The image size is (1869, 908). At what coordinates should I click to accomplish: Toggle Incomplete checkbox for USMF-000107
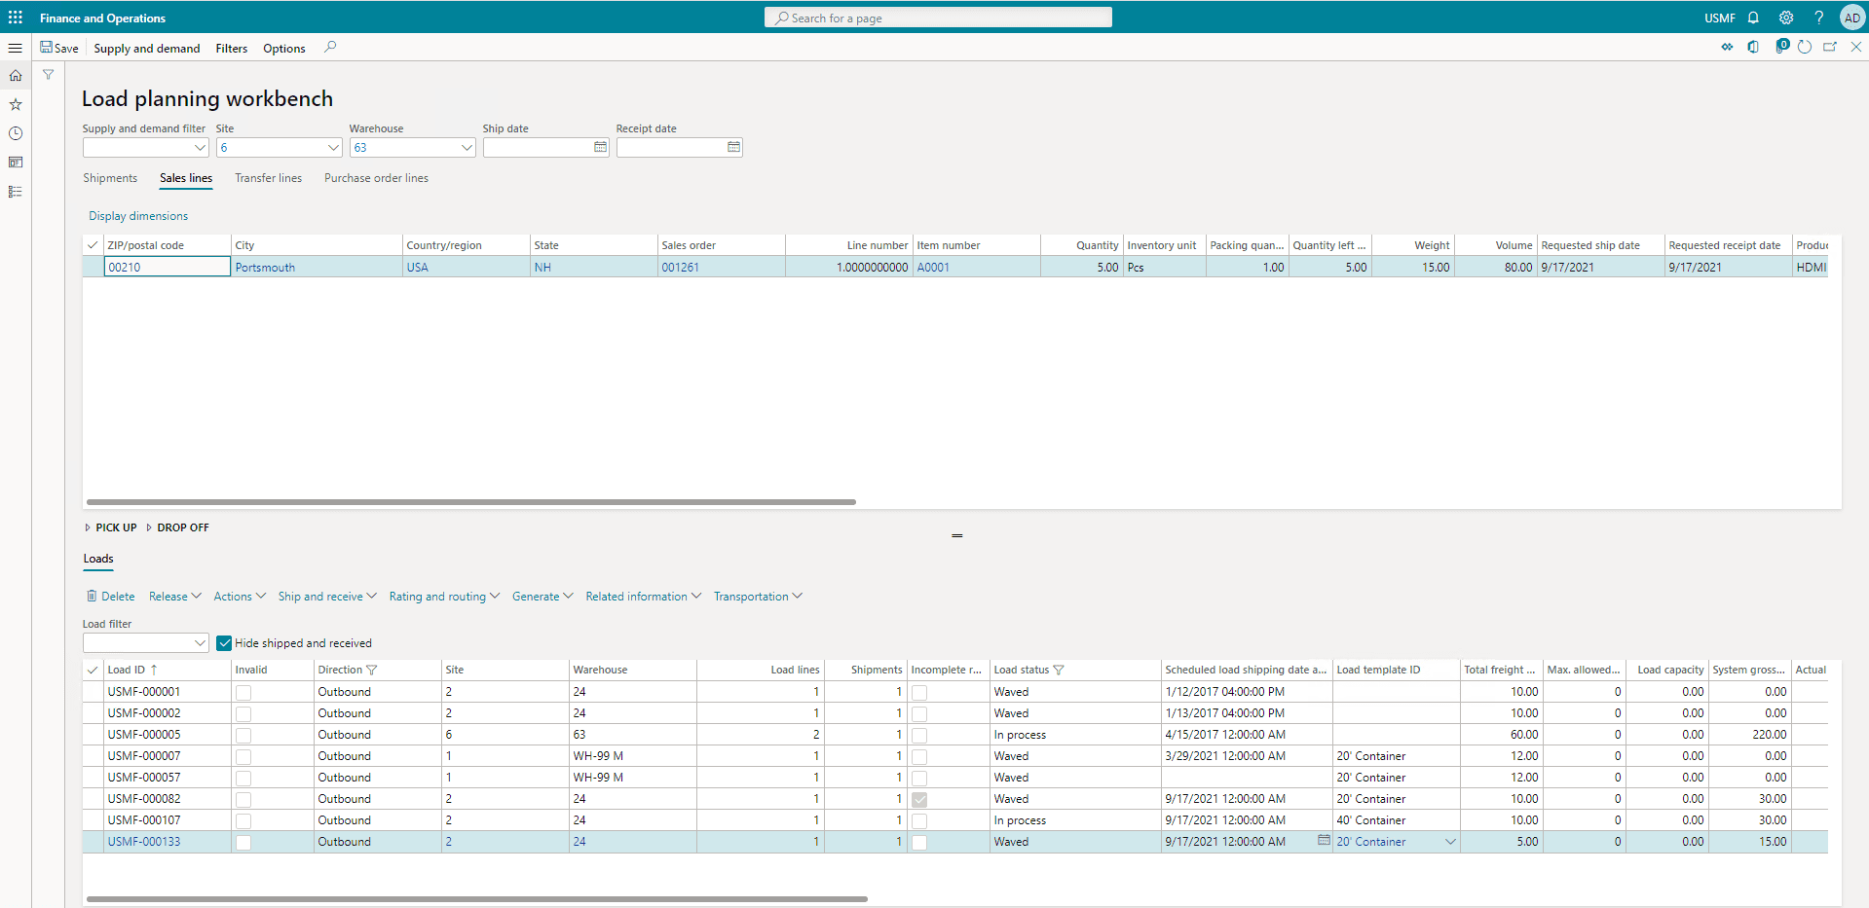coord(919,820)
